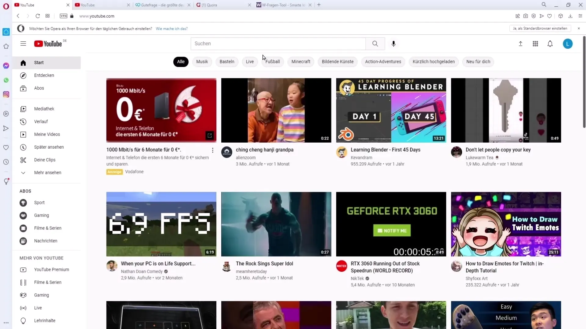The image size is (586, 329).
Task: Open external link icon on Vodafone ad thumbnail
Action: [210, 136]
